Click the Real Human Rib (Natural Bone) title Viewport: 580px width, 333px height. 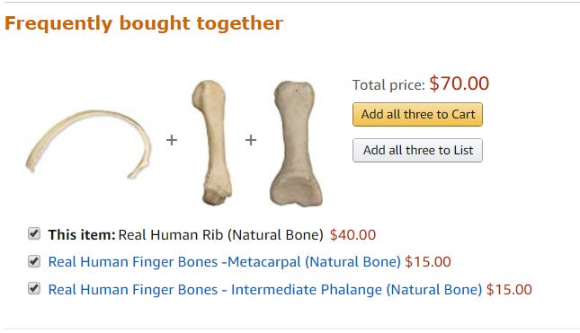pos(221,235)
